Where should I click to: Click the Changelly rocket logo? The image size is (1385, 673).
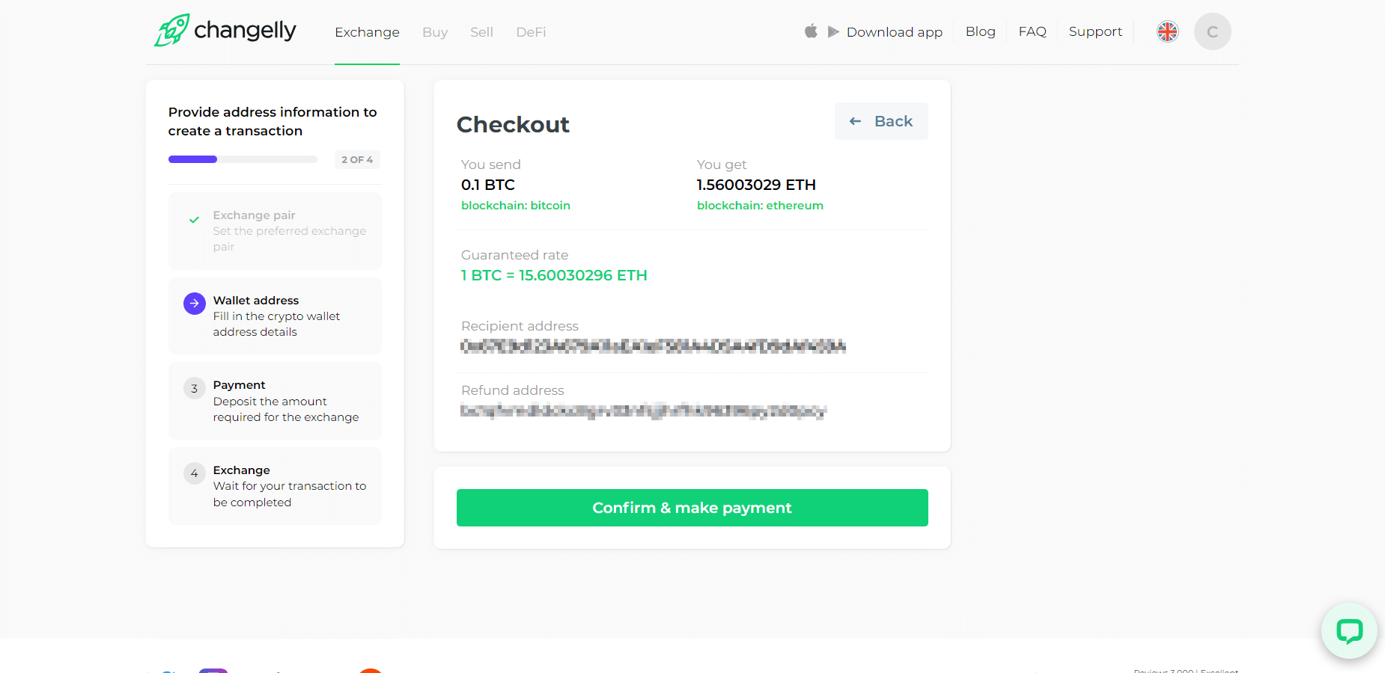tap(172, 31)
